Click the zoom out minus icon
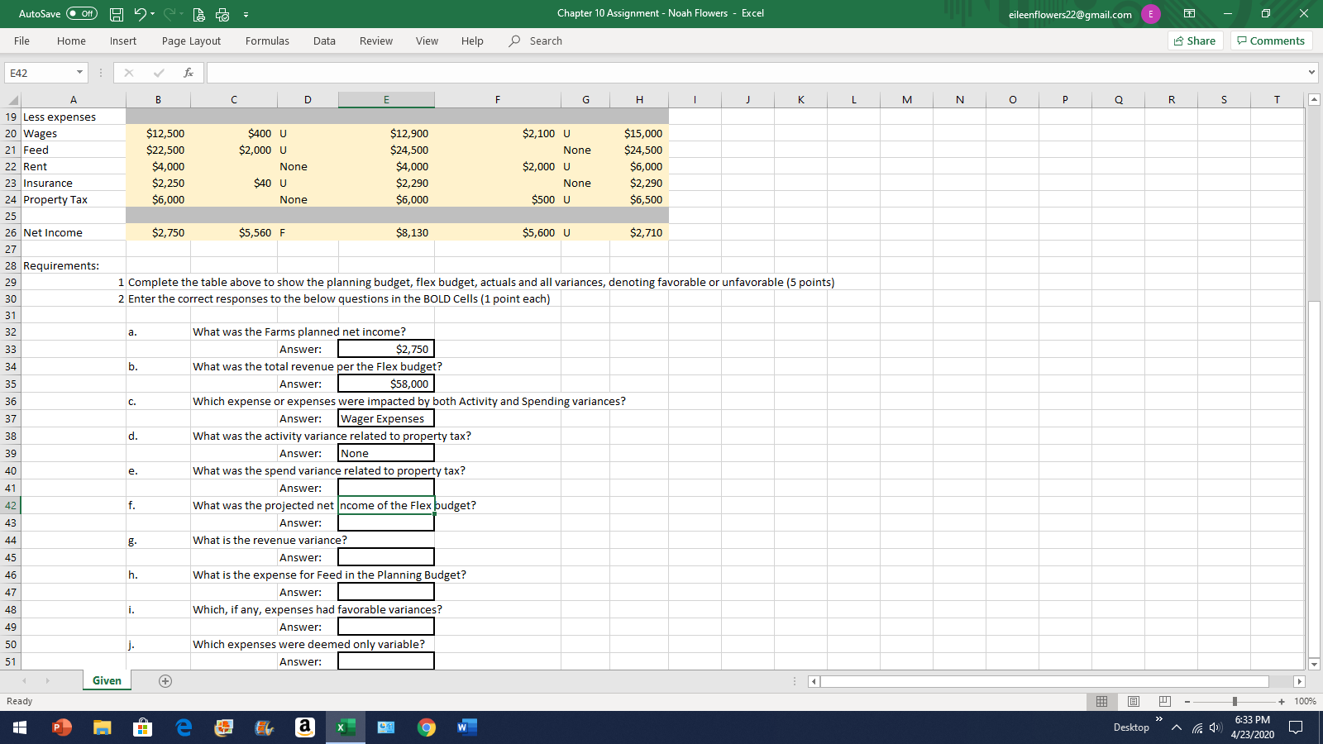The height and width of the screenshot is (744, 1323). click(x=1187, y=702)
